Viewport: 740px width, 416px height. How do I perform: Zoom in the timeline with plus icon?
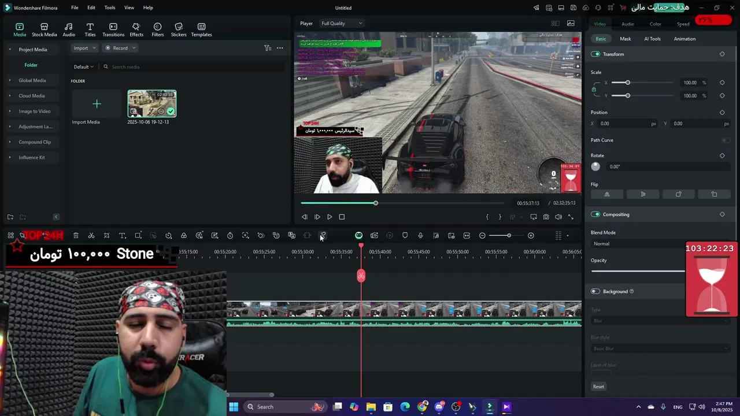point(531,236)
